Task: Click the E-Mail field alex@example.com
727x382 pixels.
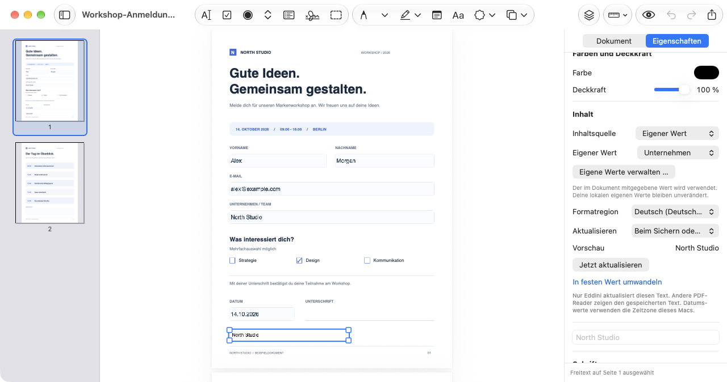Action: (x=332, y=189)
